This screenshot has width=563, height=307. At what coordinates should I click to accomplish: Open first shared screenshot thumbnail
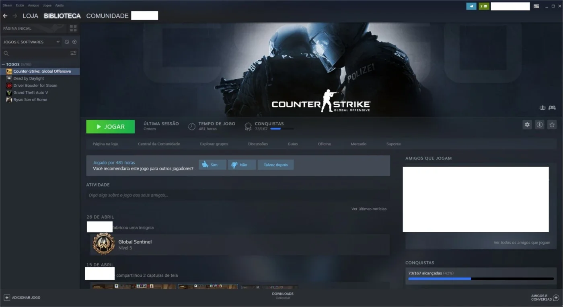click(x=133, y=287)
